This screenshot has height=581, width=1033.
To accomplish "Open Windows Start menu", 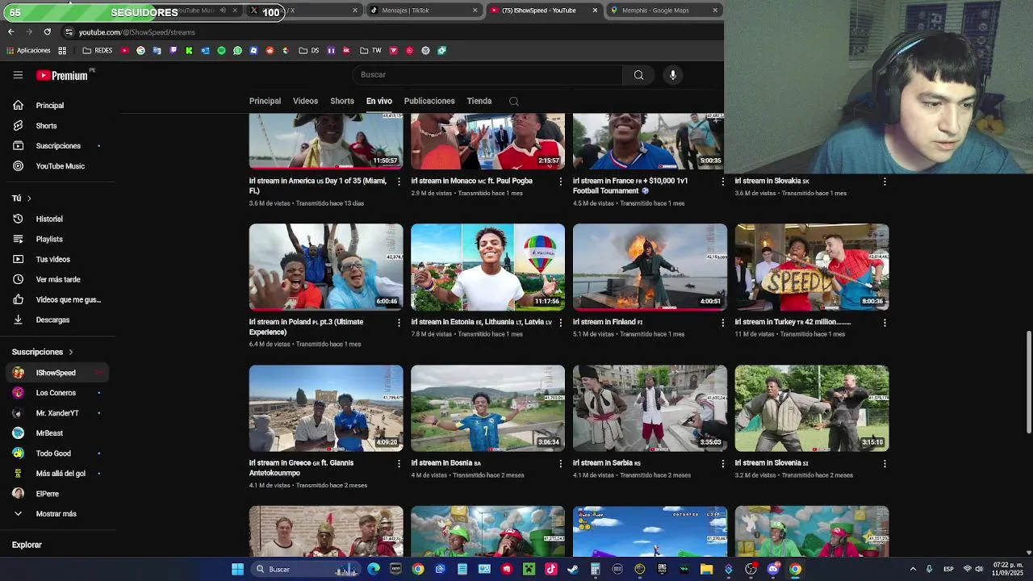I will 237,569.
